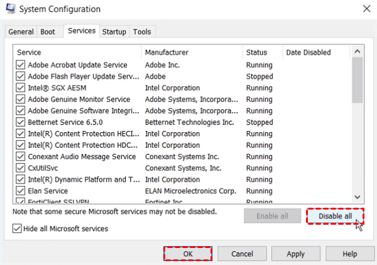Confirm with the OK button
The height and width of the screenshot is (265, 377).
188,254
